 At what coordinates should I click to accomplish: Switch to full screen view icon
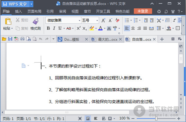80,119
